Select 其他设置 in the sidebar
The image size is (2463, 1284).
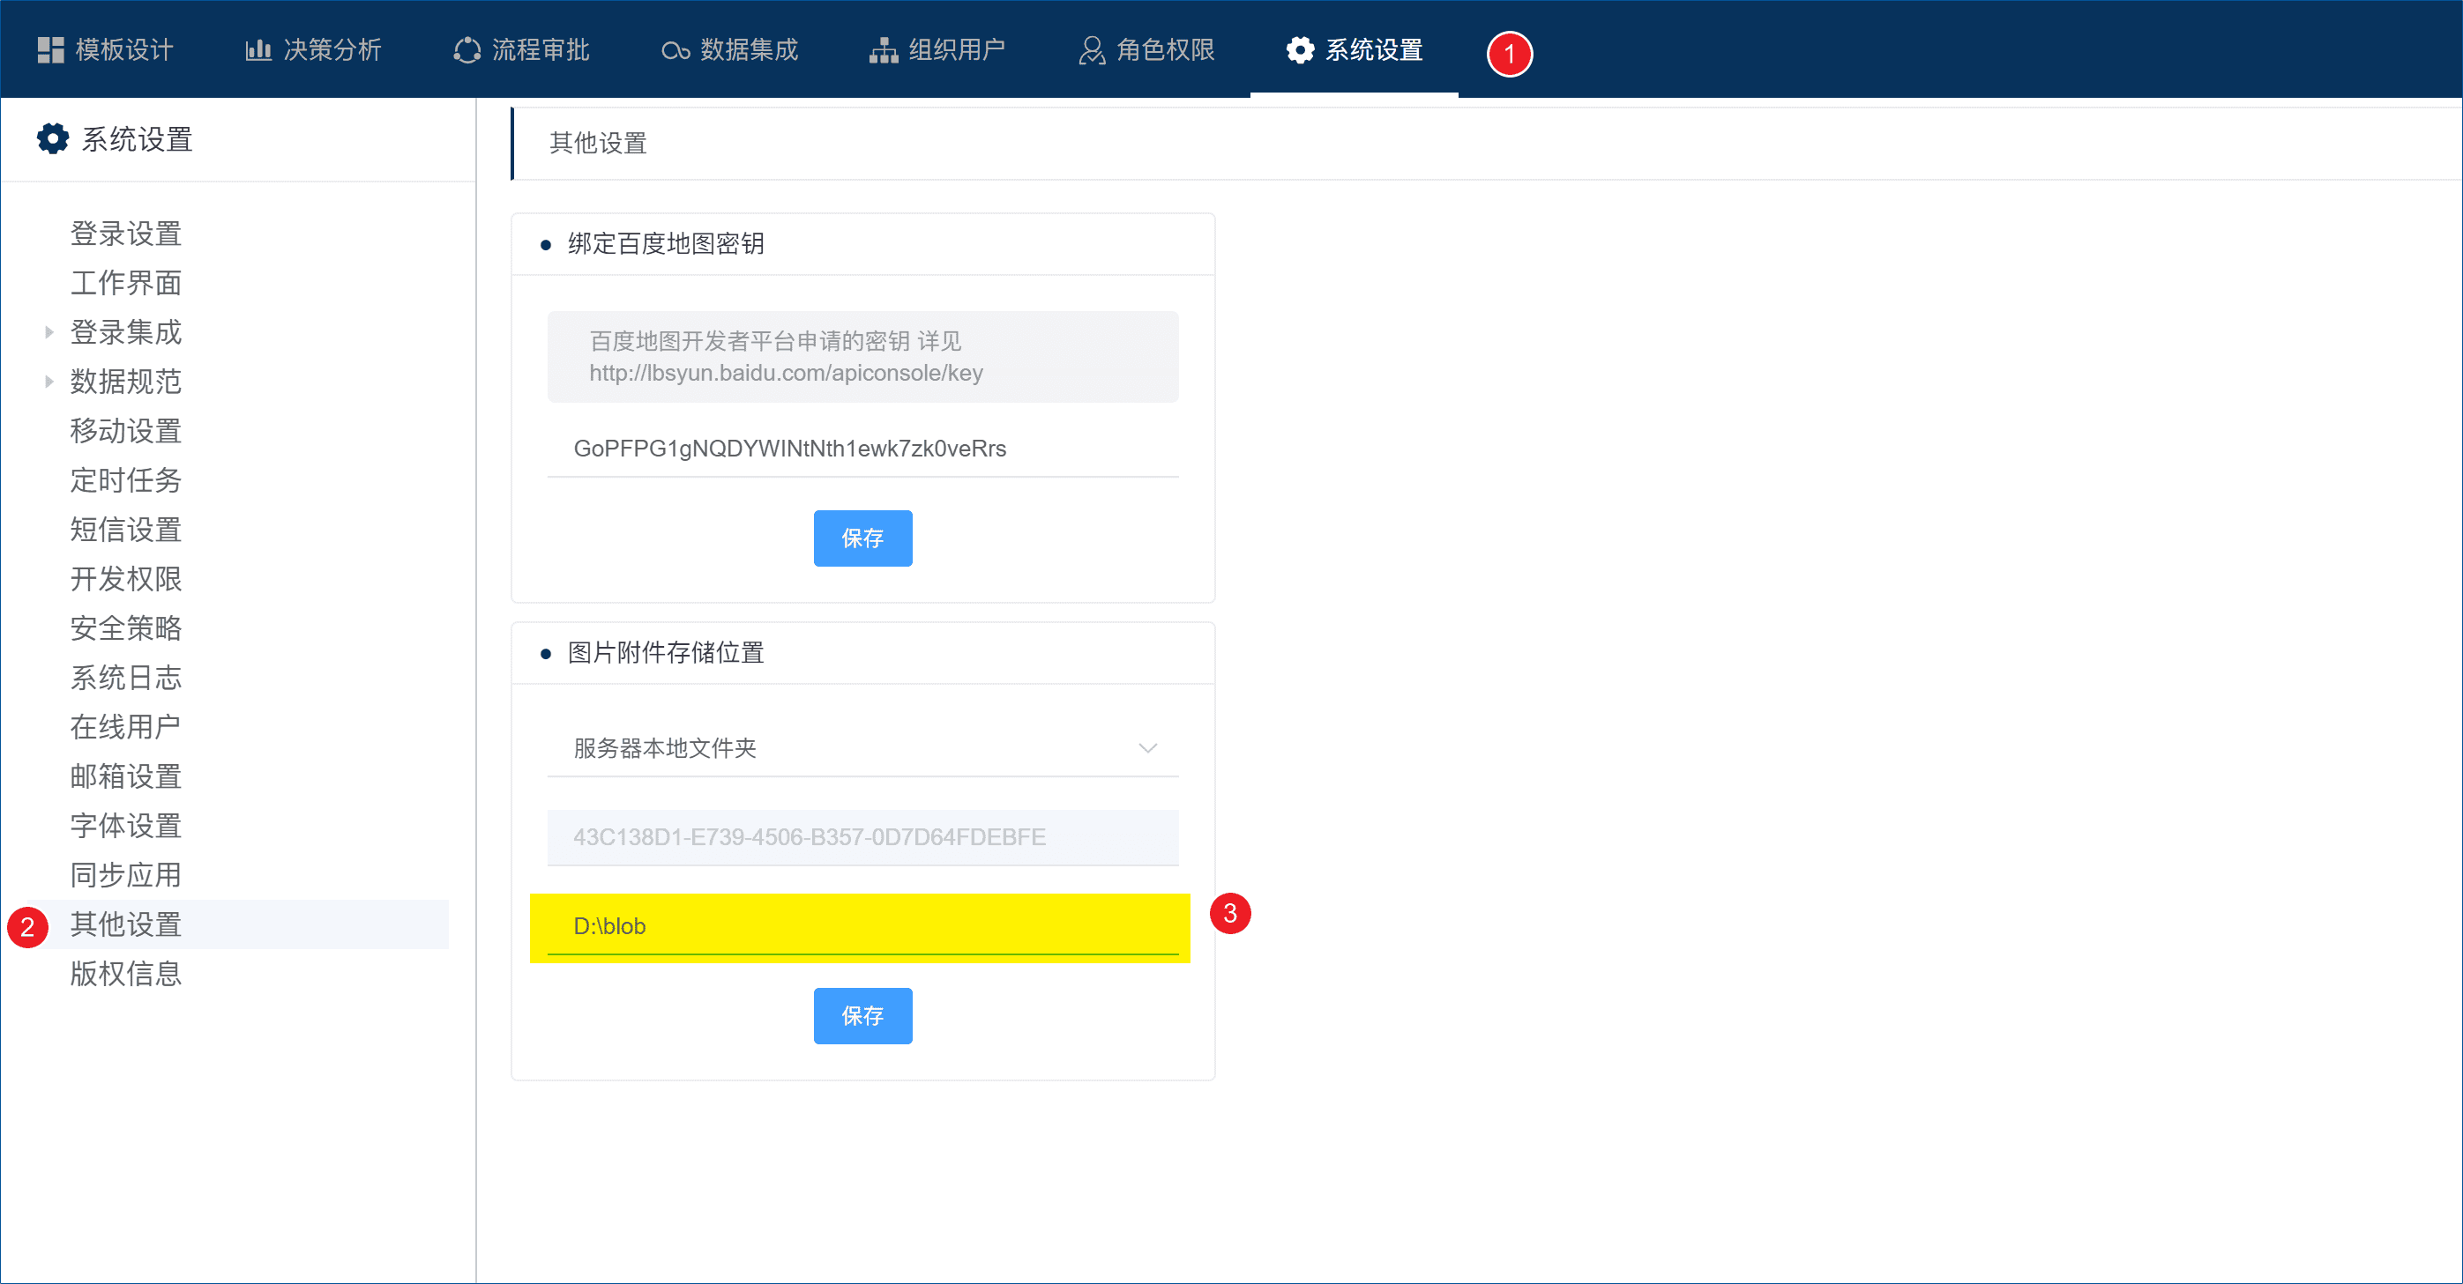point(126,924)
